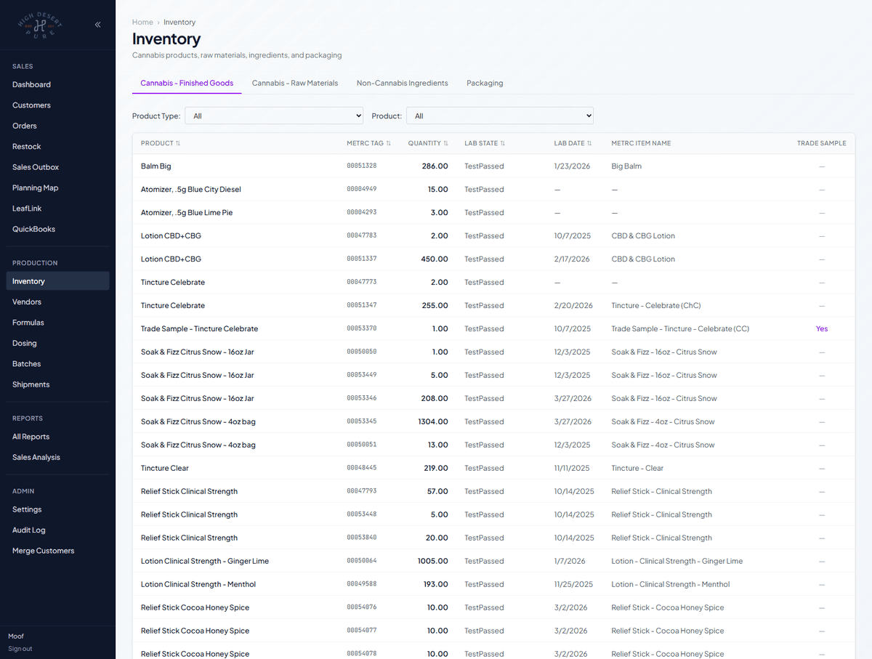Open the Cannabis - Raw Materials tab
This screenshot has width=872, height=659.
[x=294, y=83]
